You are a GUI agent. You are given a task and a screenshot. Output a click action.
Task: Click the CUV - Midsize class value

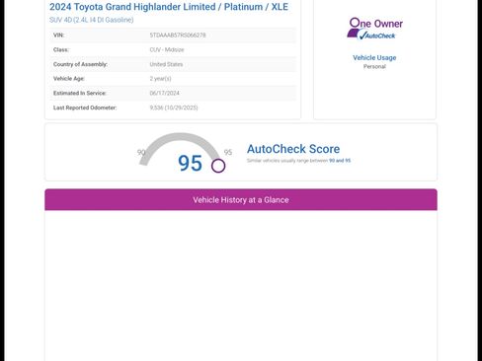pyautogui.click(x=167, y=49)
